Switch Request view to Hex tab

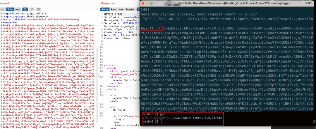click(18, 9)
